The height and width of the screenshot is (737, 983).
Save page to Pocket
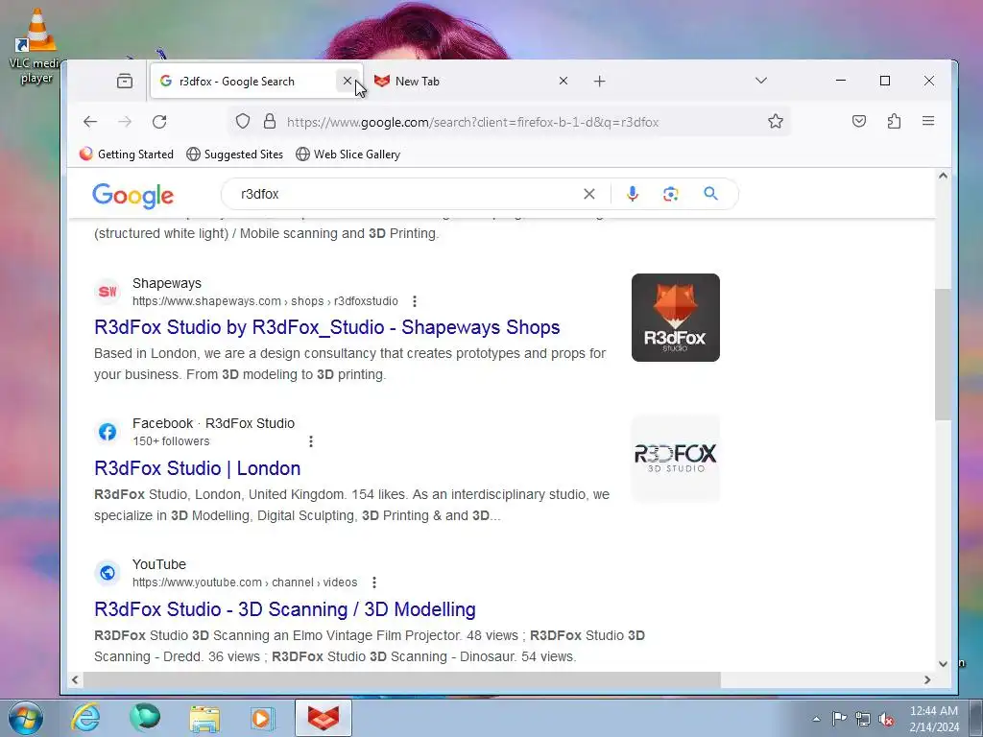[859, 121]
